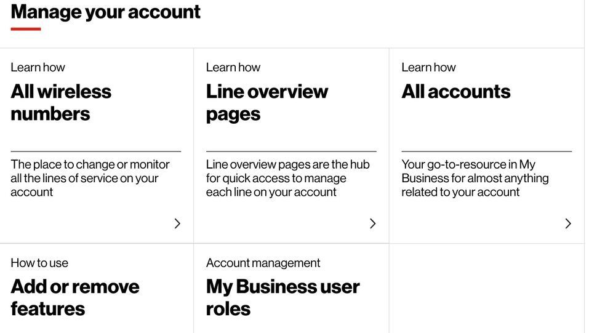Click the red underline below Manage your account
Screen dimensions: 597x333
(x=26, y=29)
